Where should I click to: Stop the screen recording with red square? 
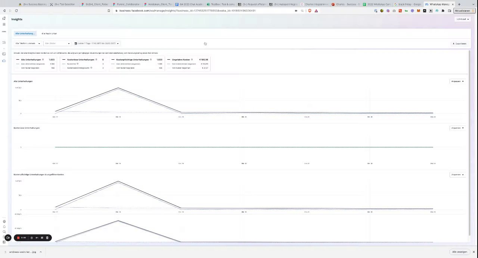(x=18, y=238)
